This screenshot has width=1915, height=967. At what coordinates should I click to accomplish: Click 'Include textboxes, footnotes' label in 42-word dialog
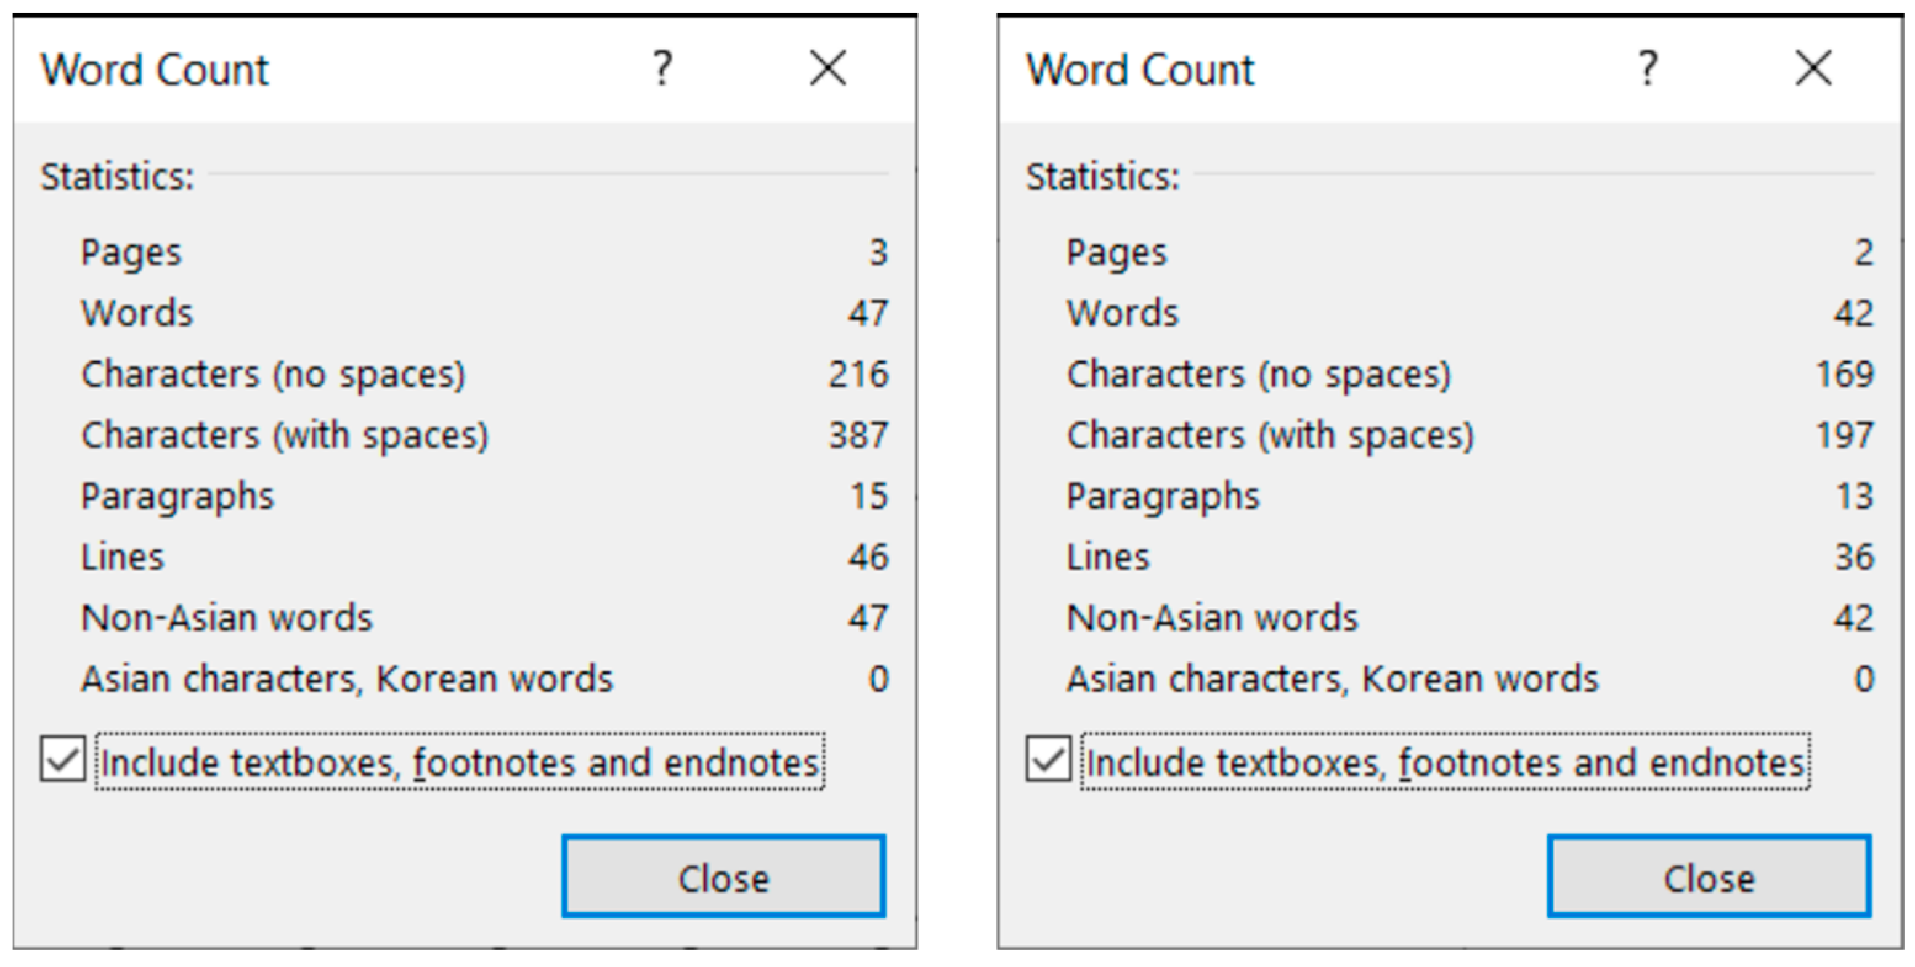click(x=1445, y=762)
